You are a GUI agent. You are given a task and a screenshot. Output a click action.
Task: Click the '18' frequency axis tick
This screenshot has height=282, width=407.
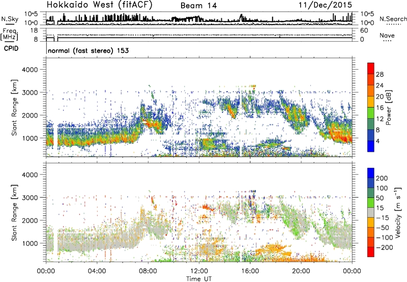pyautogui.click(x=34, y=31)
